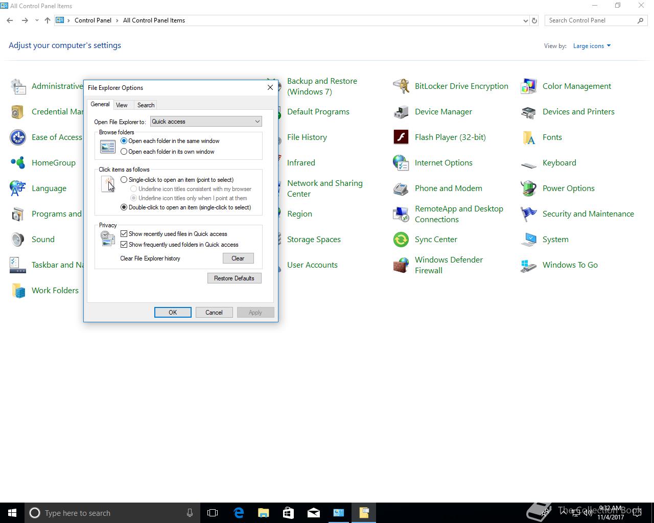Click the Sync Center icon
The height and width of the screenshot is (523, 654).
401,240
